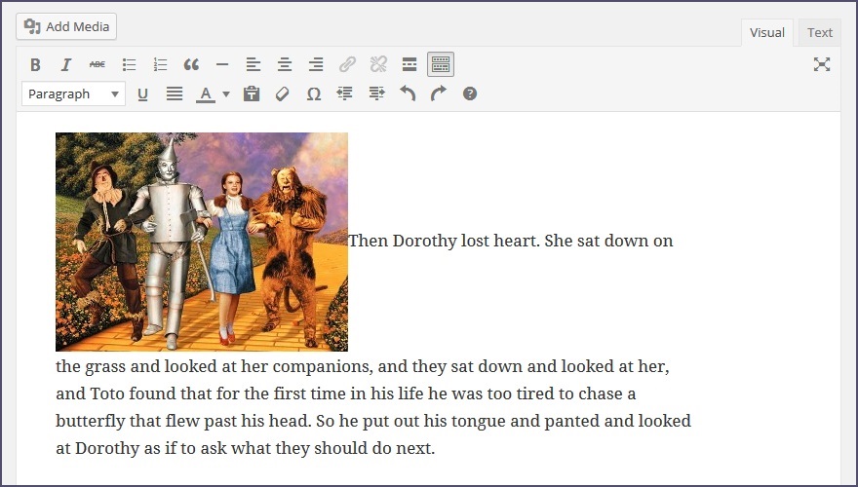The height and width of the screenshot is (487, 858).
Task: Expand the text color picker arrow
Action: coord(226,94)
